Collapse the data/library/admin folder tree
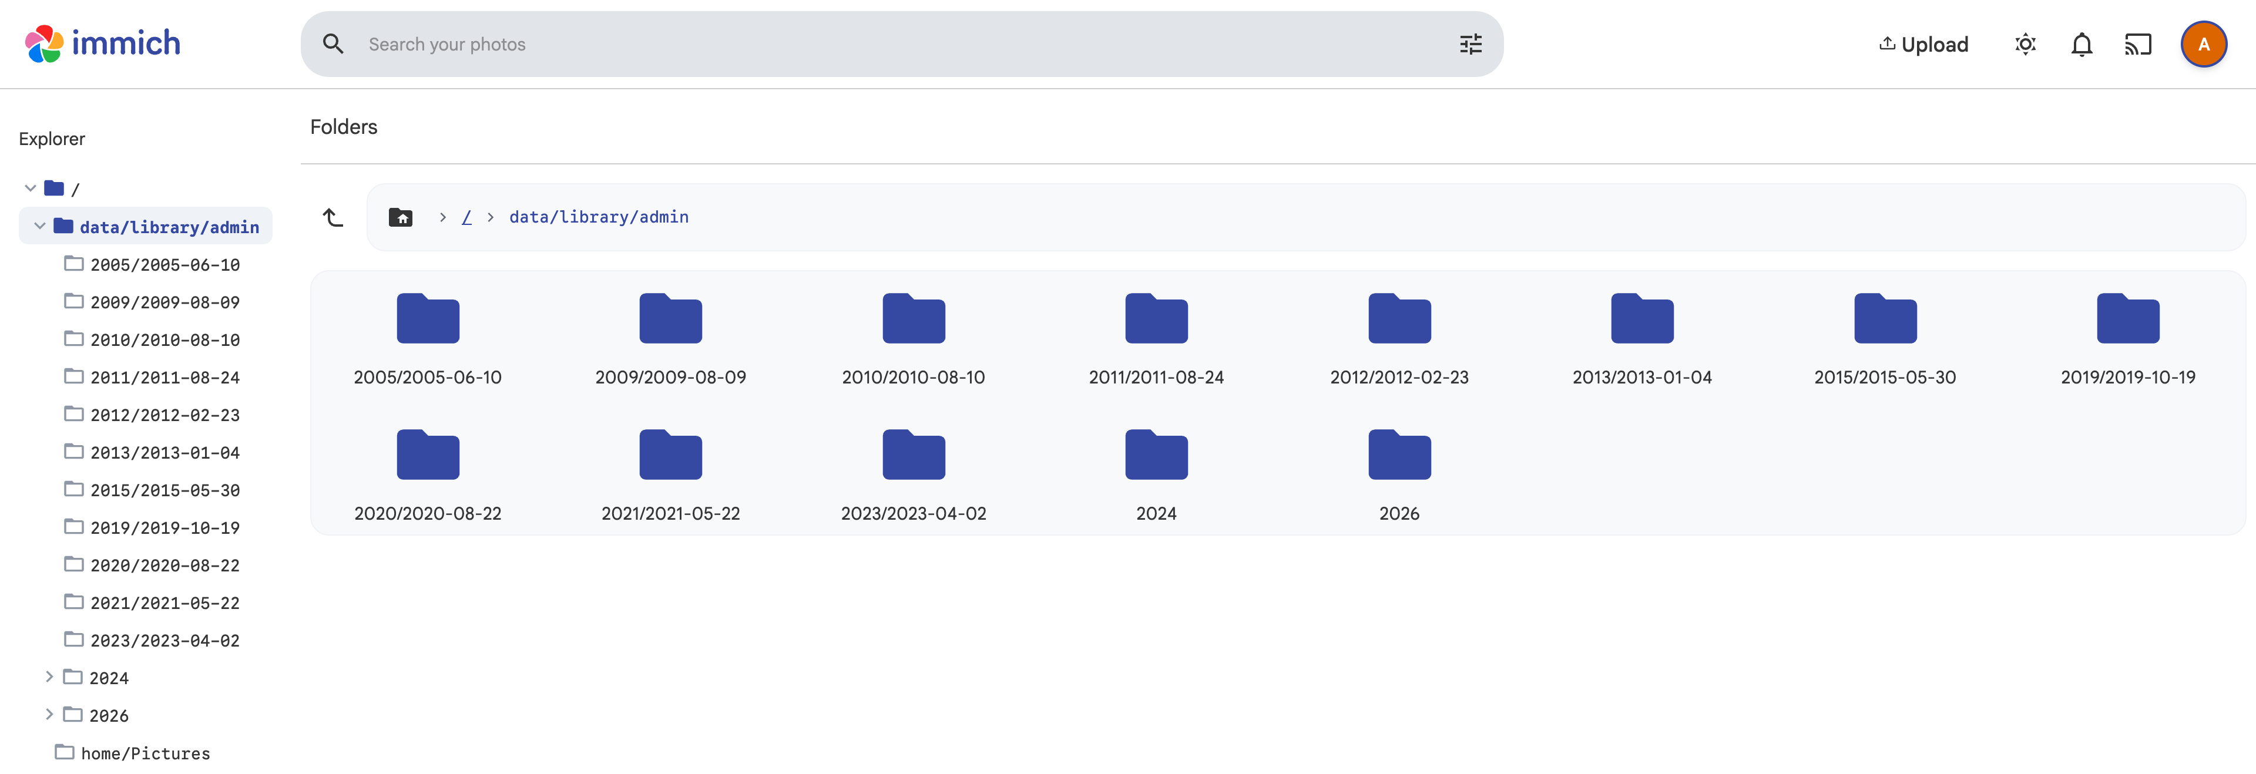This screenshot has height=774, width=2256. (x=39, y=225)
